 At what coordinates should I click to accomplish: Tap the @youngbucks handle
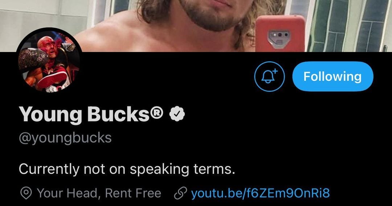coord(65,138)
